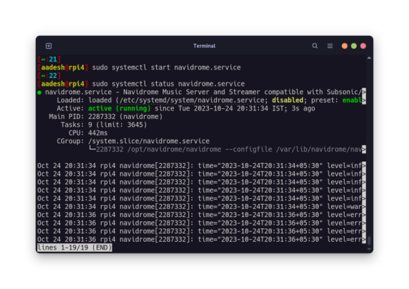This screenshot has height=289, width=409.
Task: Open terminal search with magnifier icon
Action: coord(315,46)
